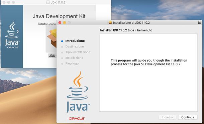The image size is (204, 124).
Task: Click the installer welcome heading text
Action: pyautogui.click(x=126, y=30)
